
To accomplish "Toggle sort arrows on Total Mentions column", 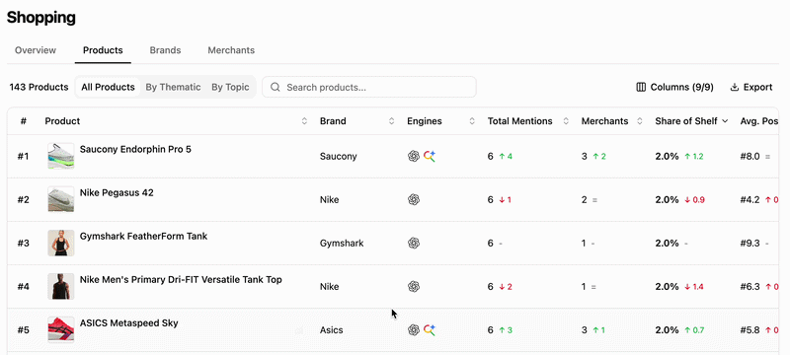I will 566,121.
